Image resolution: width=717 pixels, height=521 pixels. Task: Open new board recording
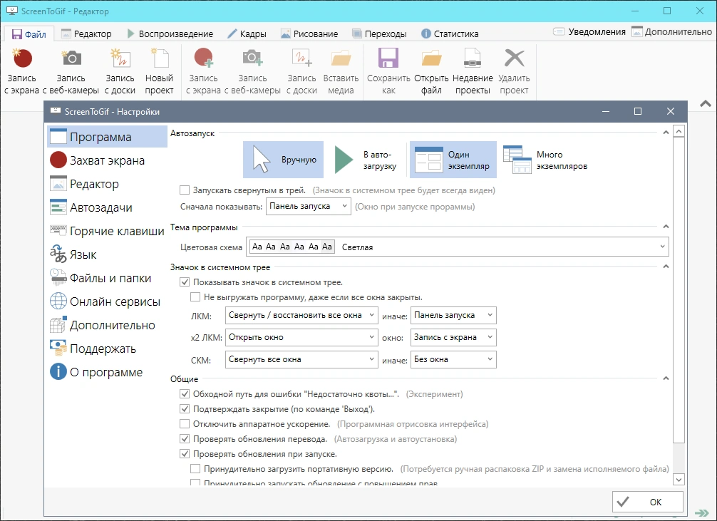[x=120, y=71]
